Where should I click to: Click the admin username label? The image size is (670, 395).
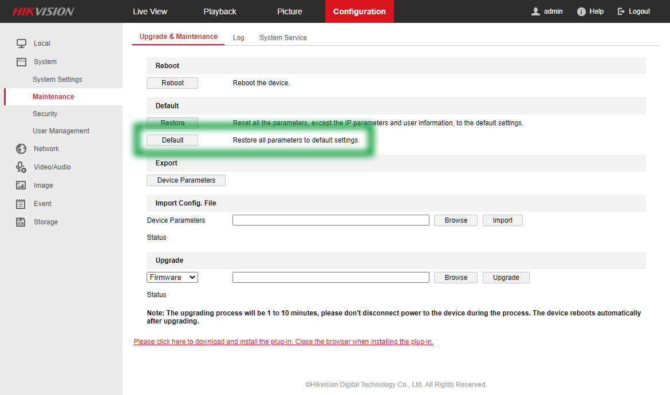553,11
